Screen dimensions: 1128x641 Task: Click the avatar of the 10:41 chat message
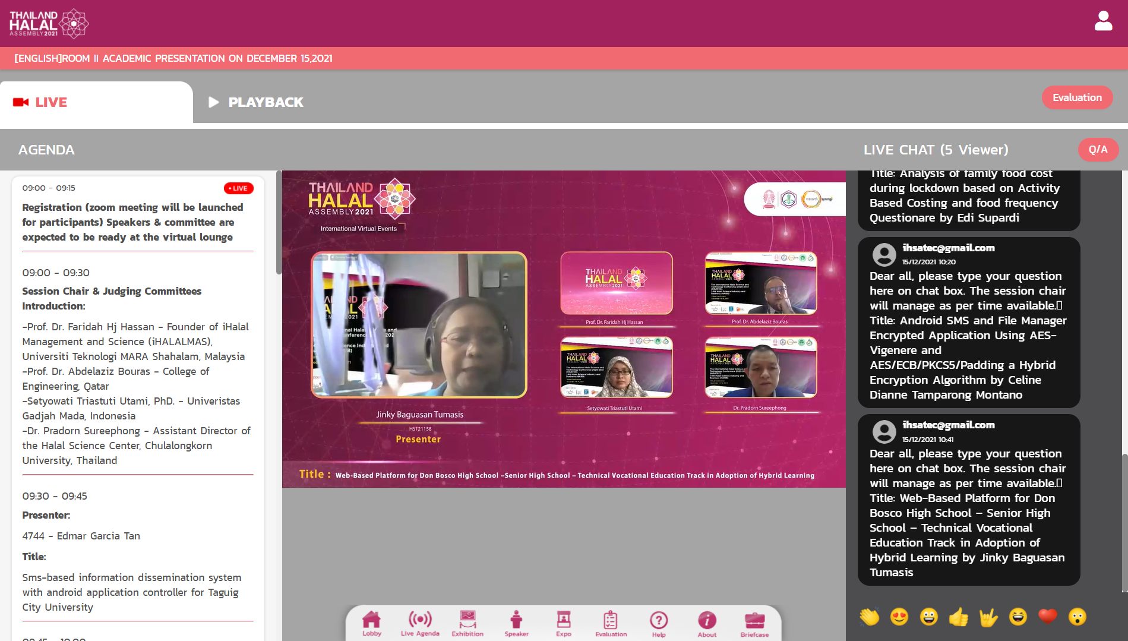pyautogui.click(x=884, y=432)
